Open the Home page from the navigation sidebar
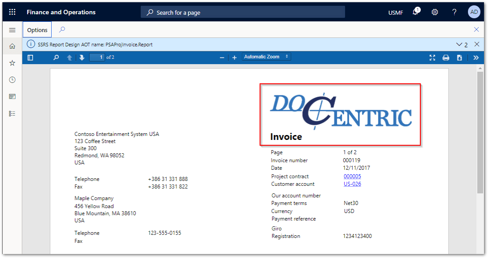Screen dimensions: 488x258 (12, 45)
